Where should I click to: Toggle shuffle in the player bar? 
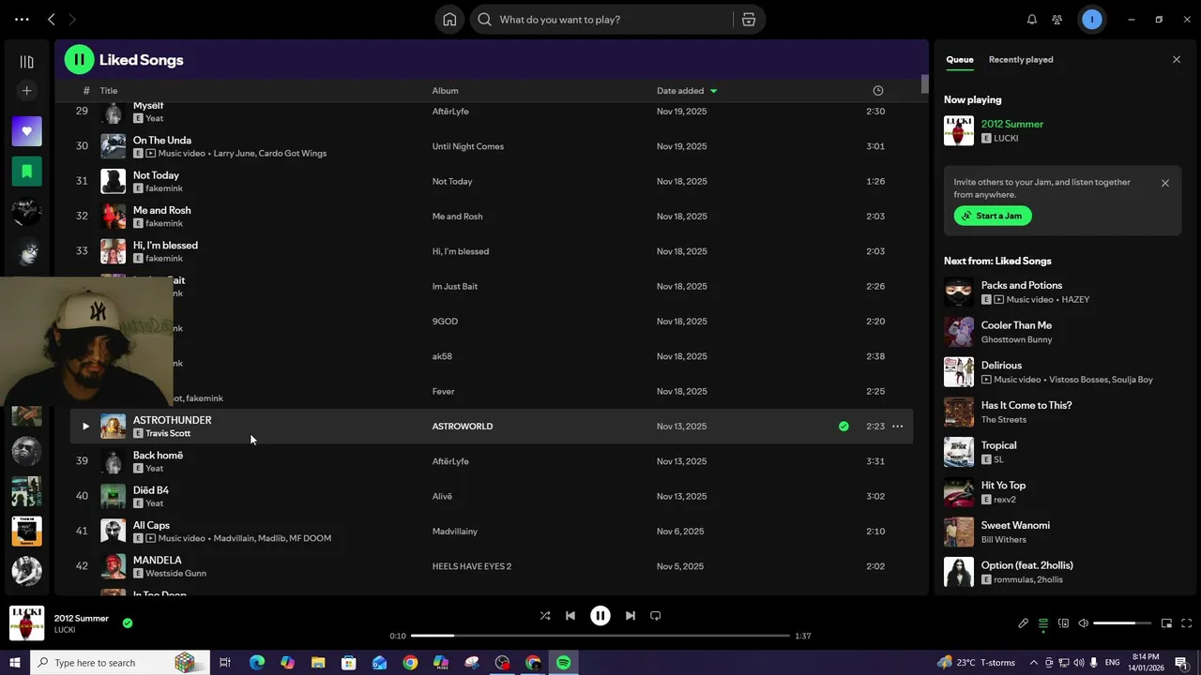click(x=545, y=616)
